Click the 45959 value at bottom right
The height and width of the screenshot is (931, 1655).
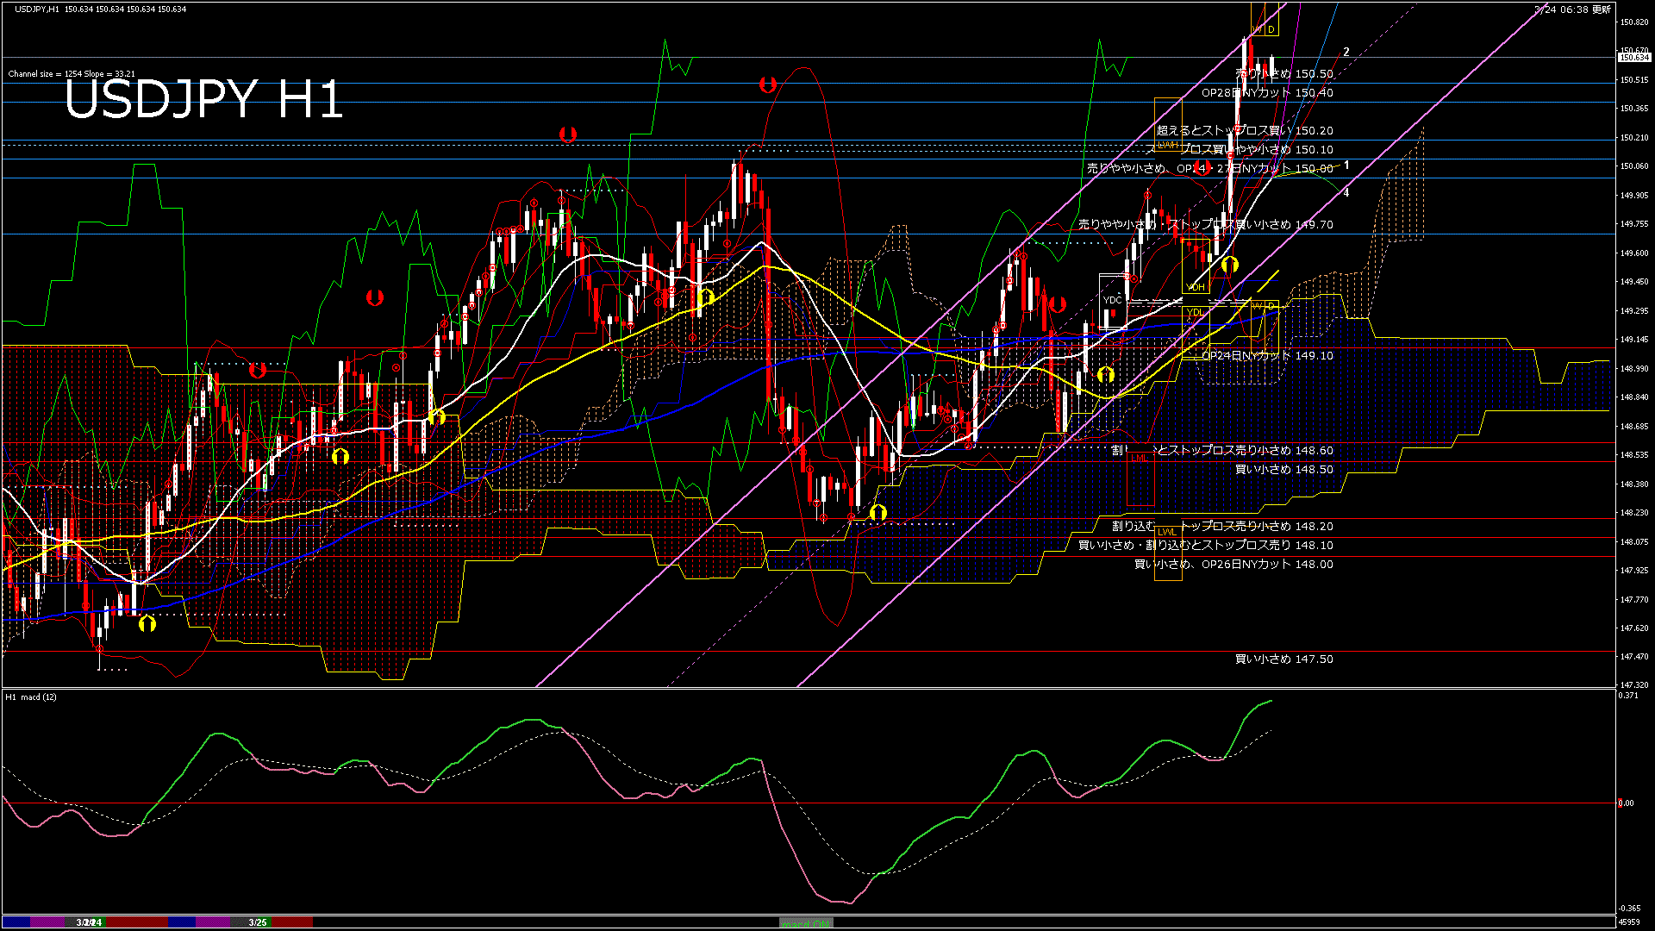click(1629, 922)
